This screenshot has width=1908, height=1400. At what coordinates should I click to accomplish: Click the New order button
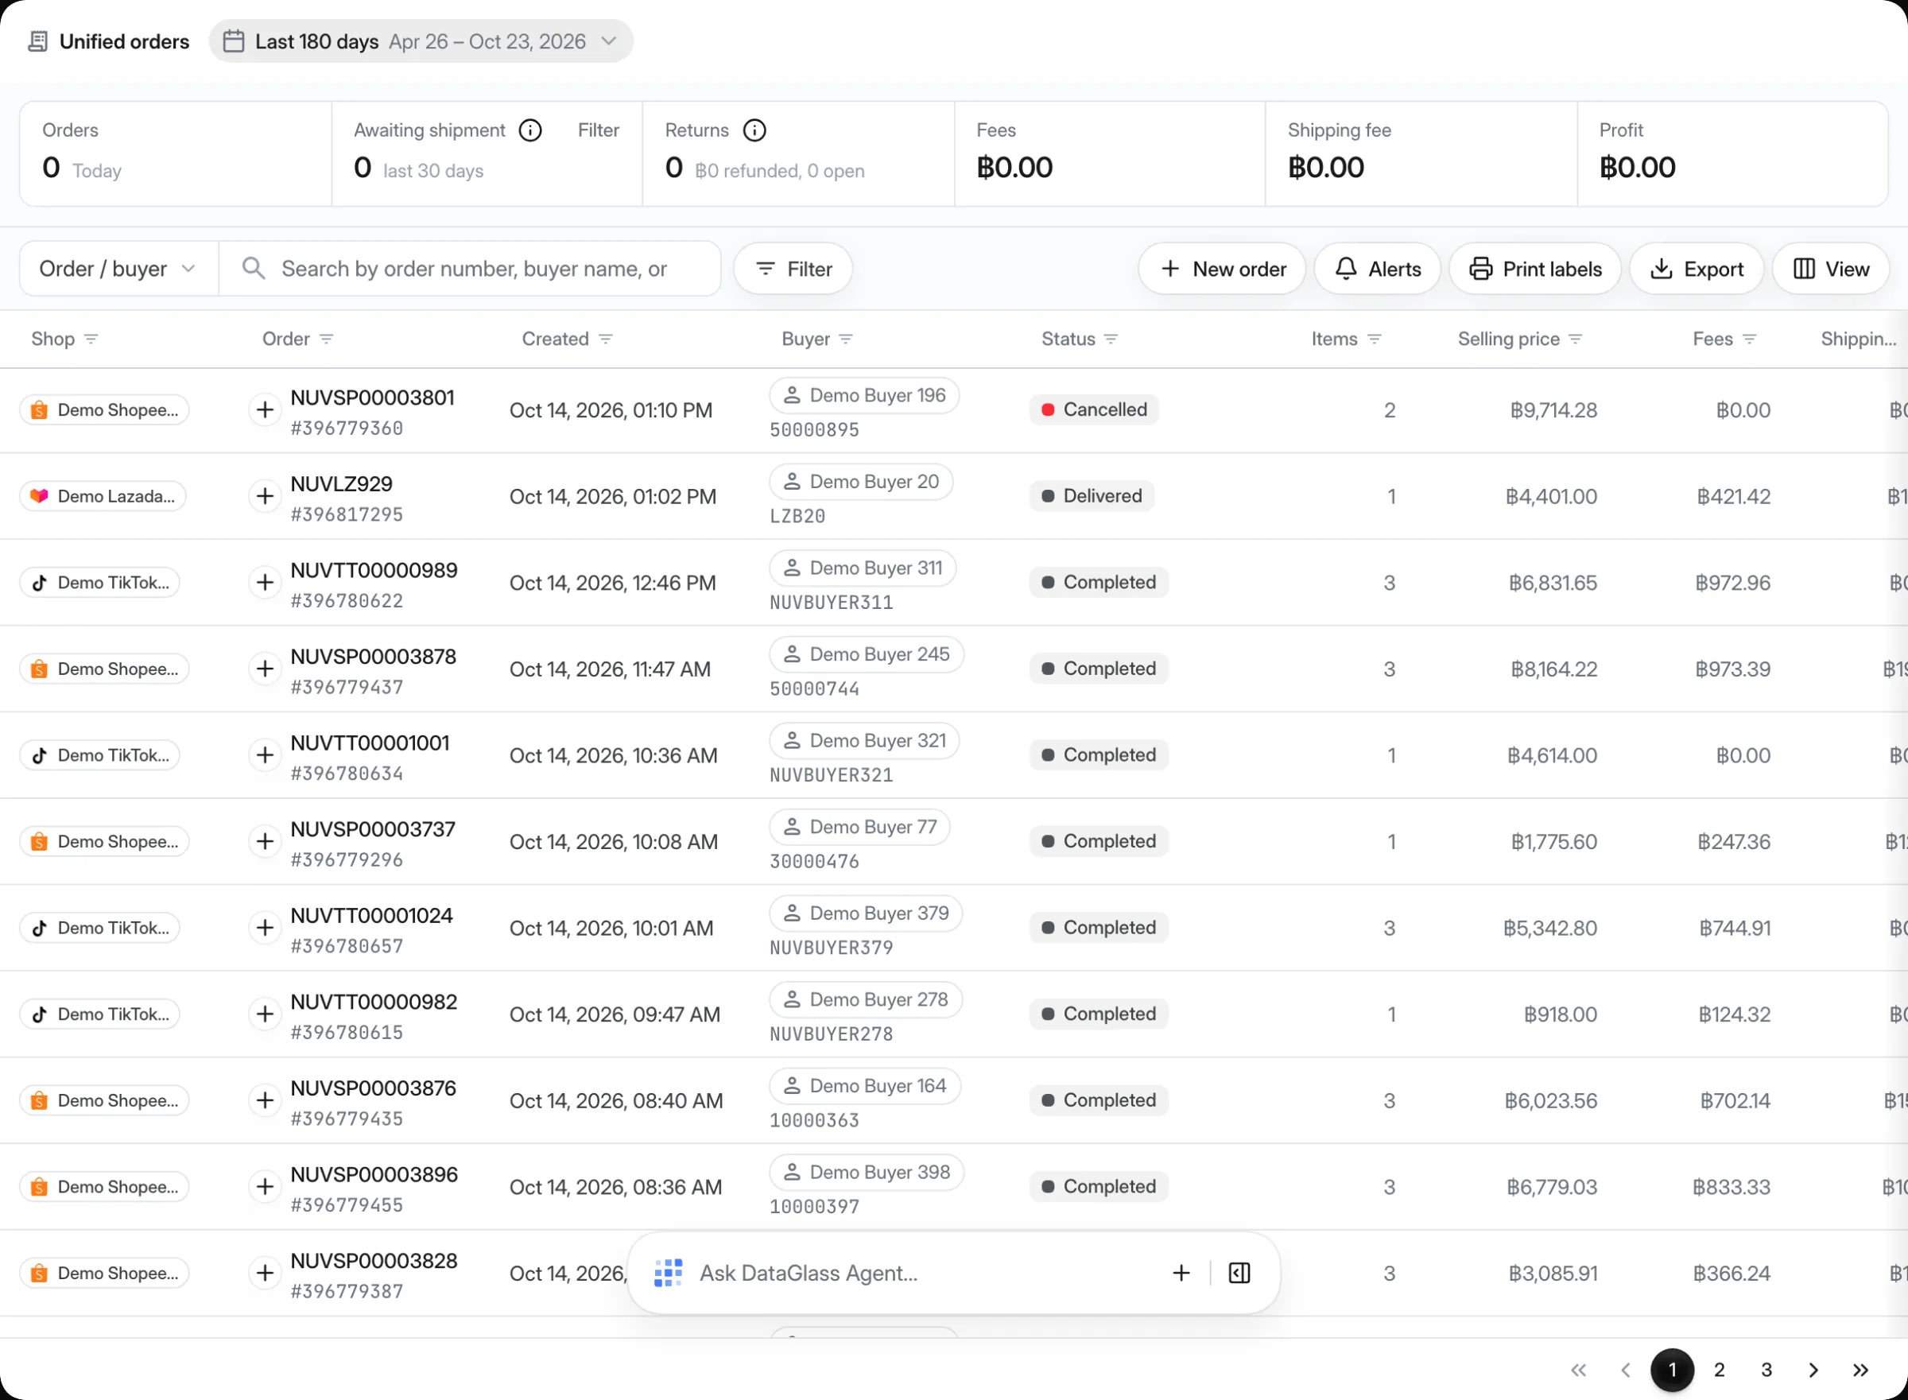pyautogui.click(x=1223, y=269)
